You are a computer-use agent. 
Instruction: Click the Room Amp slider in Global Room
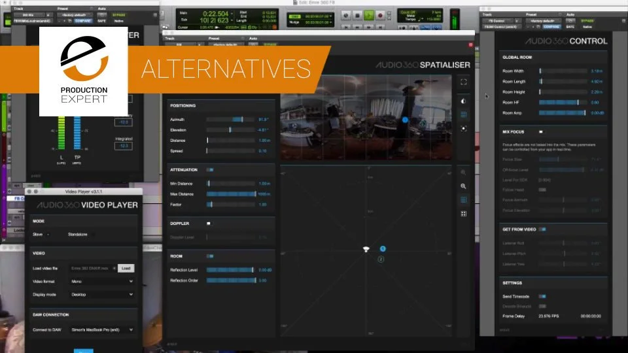point(563,113)
